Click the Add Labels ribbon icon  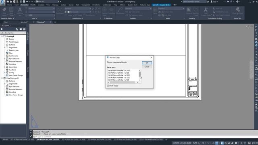(4, 11)
